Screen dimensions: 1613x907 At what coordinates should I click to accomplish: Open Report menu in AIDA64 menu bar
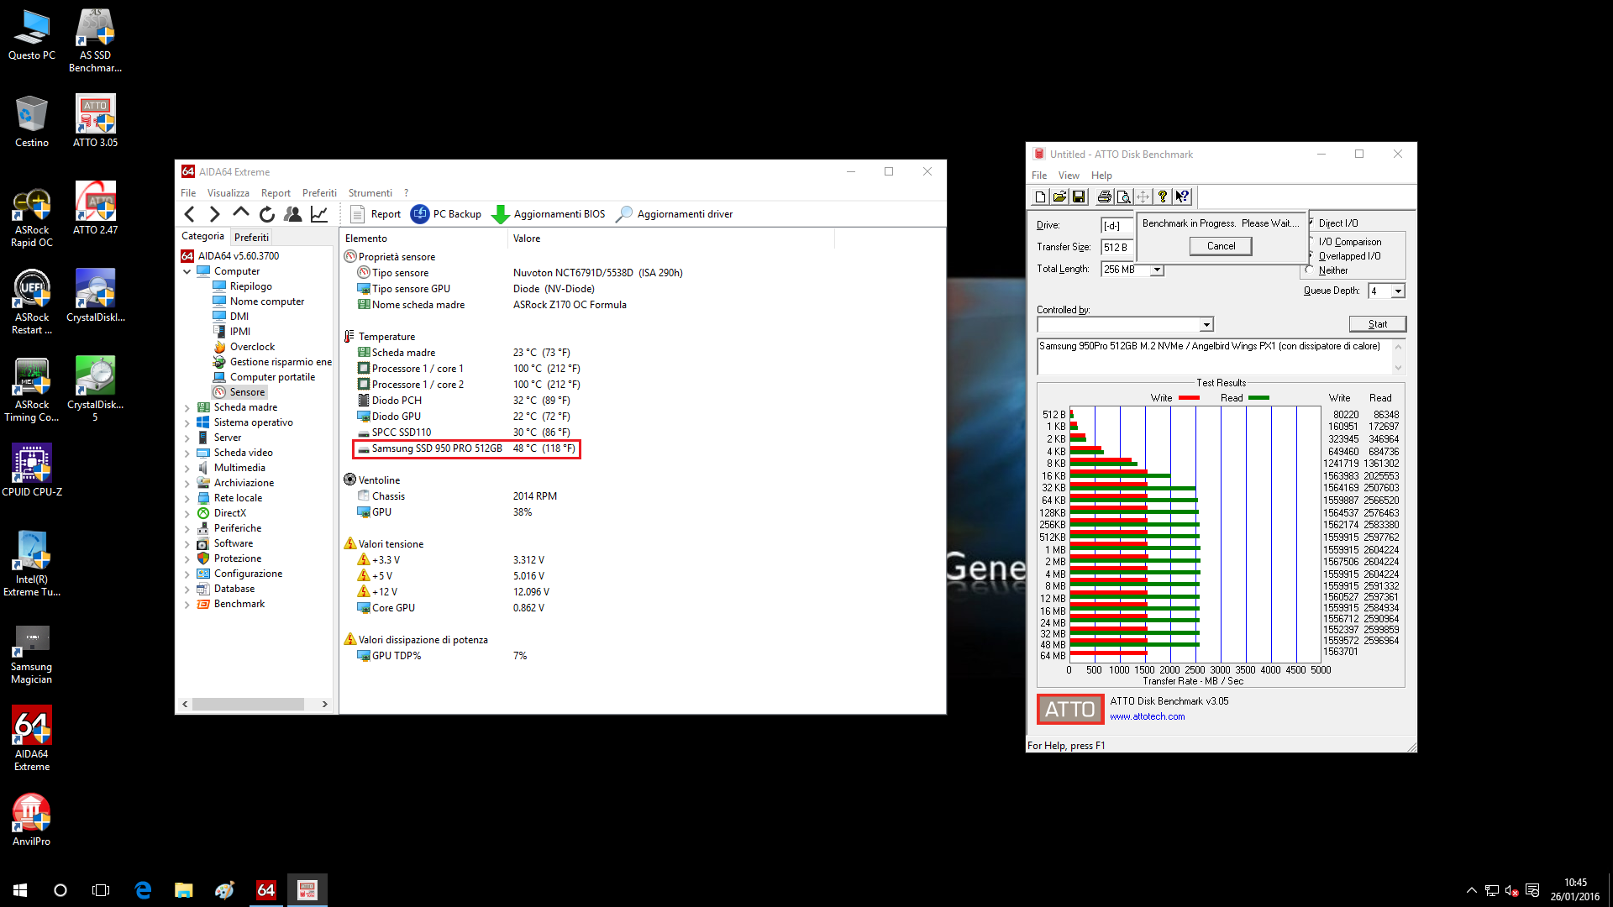(x=276, y=193)
